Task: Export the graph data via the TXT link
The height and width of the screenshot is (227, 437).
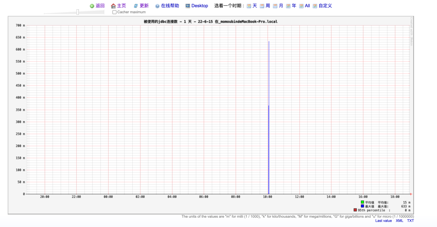Action: tap(411, 221)
